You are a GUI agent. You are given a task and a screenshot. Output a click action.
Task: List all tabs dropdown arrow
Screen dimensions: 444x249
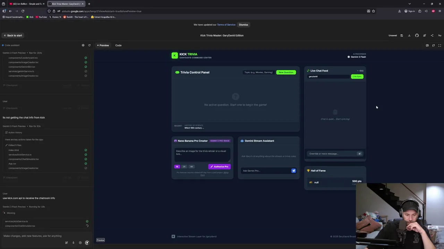click(x=409, y=4)
